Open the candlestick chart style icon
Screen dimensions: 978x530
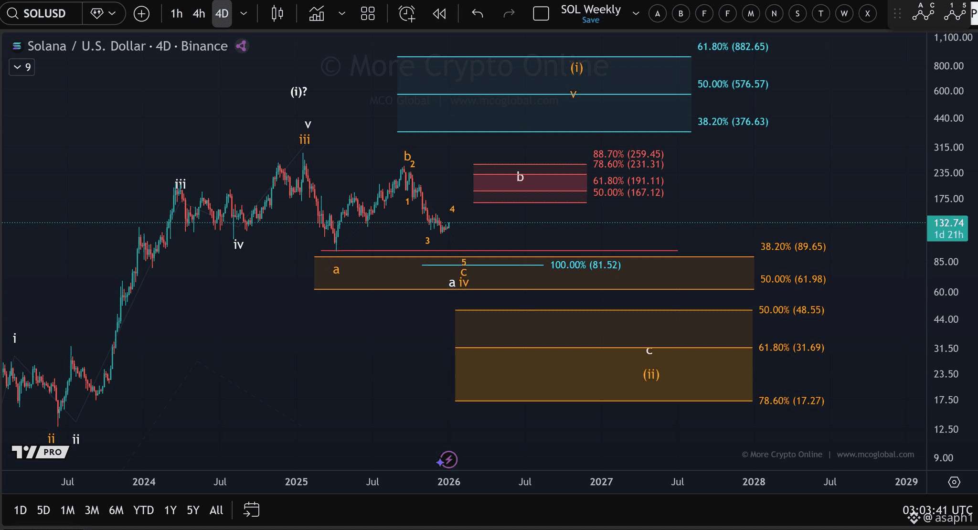(x=277, y=14)
